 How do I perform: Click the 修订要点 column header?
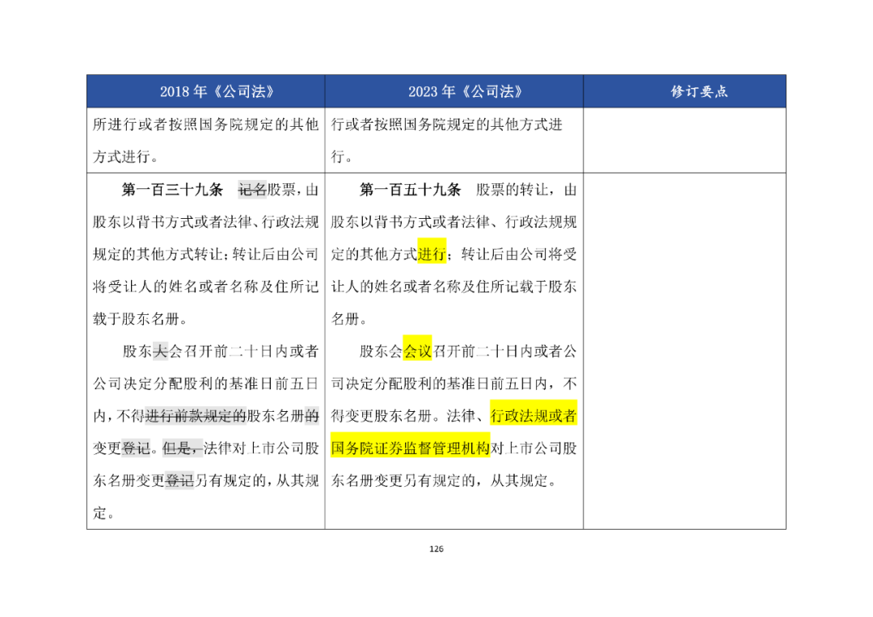pos(685,91)
